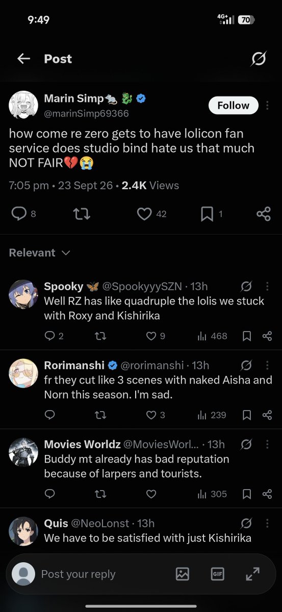The height and width of the screenshot is (612, 282).
Task: Add a GIF to reply
Action: [x=217, y=574]
